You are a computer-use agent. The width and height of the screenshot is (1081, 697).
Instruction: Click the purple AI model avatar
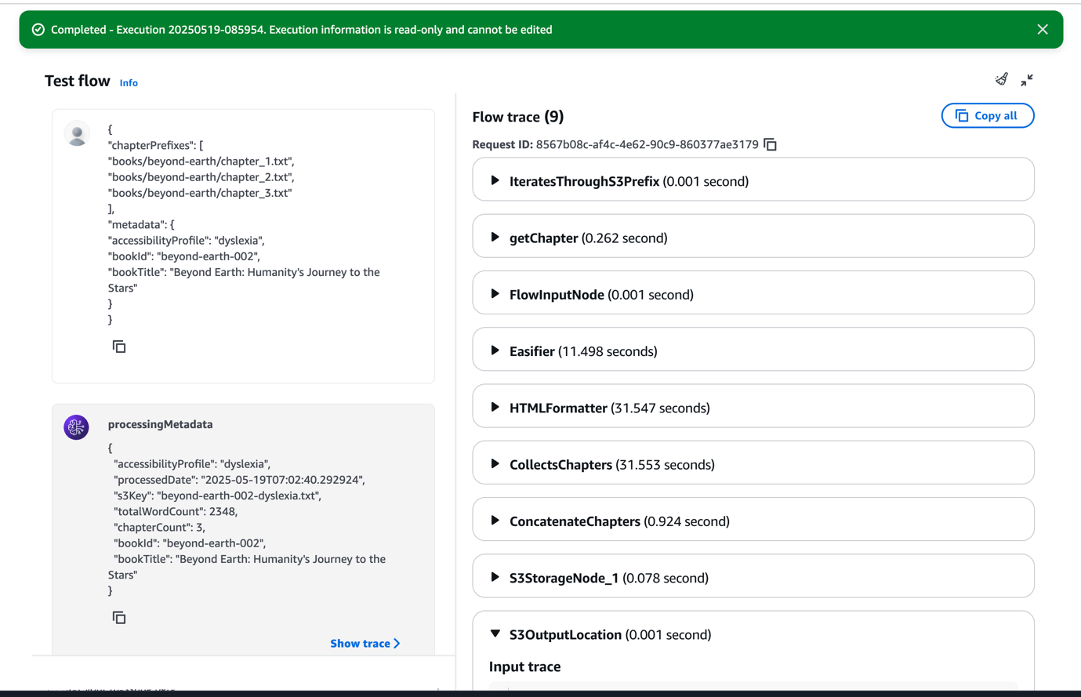pyautogui.click(x=76, y=427)
